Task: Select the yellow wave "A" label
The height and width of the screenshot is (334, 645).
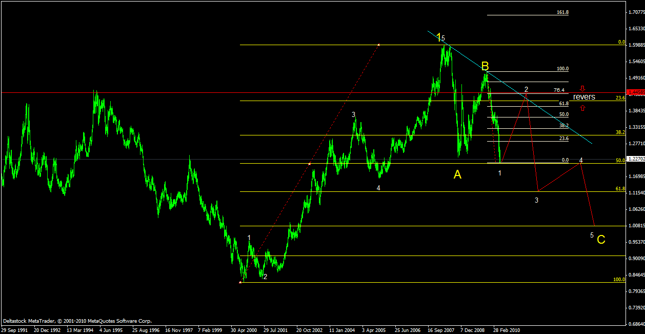Action: 458,175
